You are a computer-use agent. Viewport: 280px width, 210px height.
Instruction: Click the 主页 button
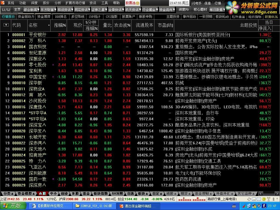17,10
